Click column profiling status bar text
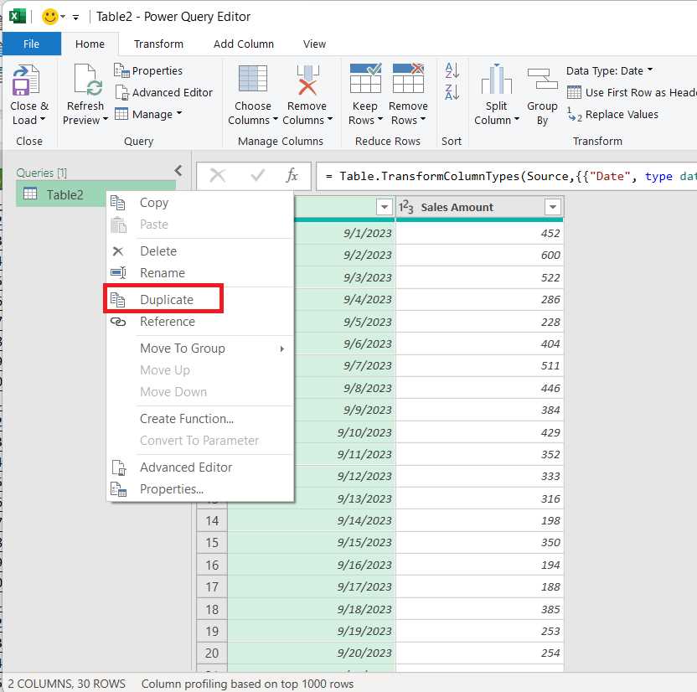 248,684
